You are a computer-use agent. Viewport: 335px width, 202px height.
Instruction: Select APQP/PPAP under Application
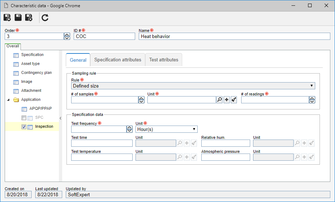pos(41,108)
